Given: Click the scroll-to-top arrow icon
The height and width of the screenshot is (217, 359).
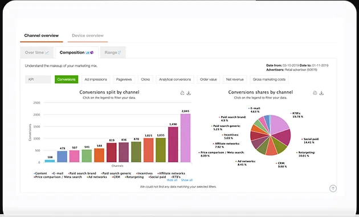Looking at the screenshot, I should 333,189.
